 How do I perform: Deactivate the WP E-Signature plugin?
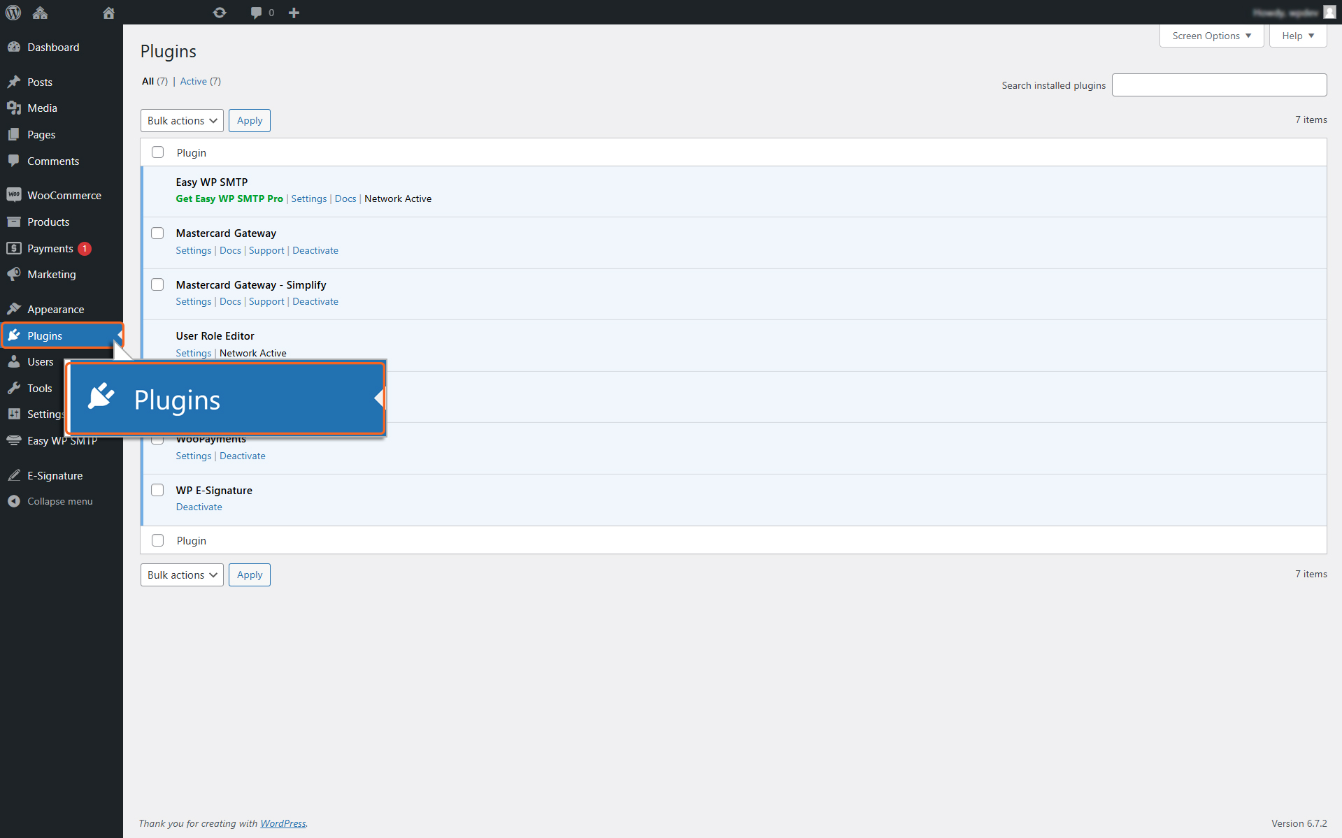[x=199, y=507]
